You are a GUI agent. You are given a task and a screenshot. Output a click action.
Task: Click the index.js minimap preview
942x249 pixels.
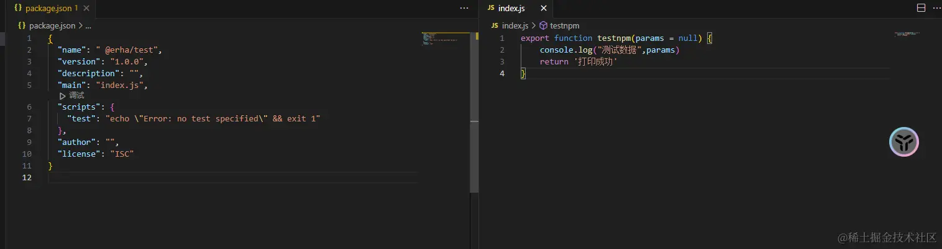[x=907, y=34]
